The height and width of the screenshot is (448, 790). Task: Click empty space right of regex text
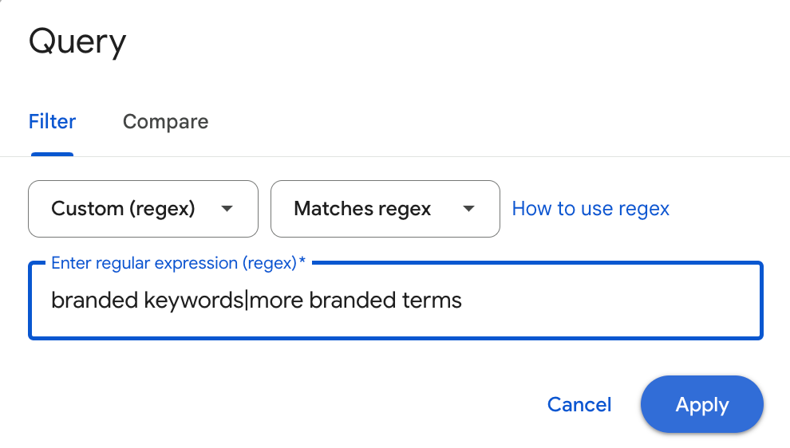coord(606,301)
